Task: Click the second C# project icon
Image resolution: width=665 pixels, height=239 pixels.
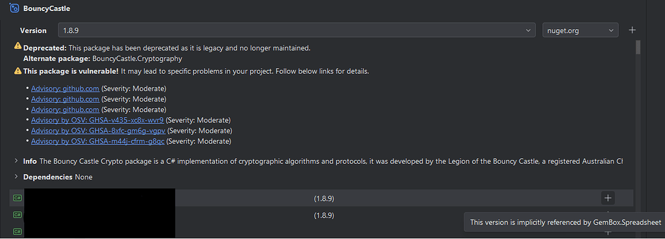Action: click(x=18, y=215)
